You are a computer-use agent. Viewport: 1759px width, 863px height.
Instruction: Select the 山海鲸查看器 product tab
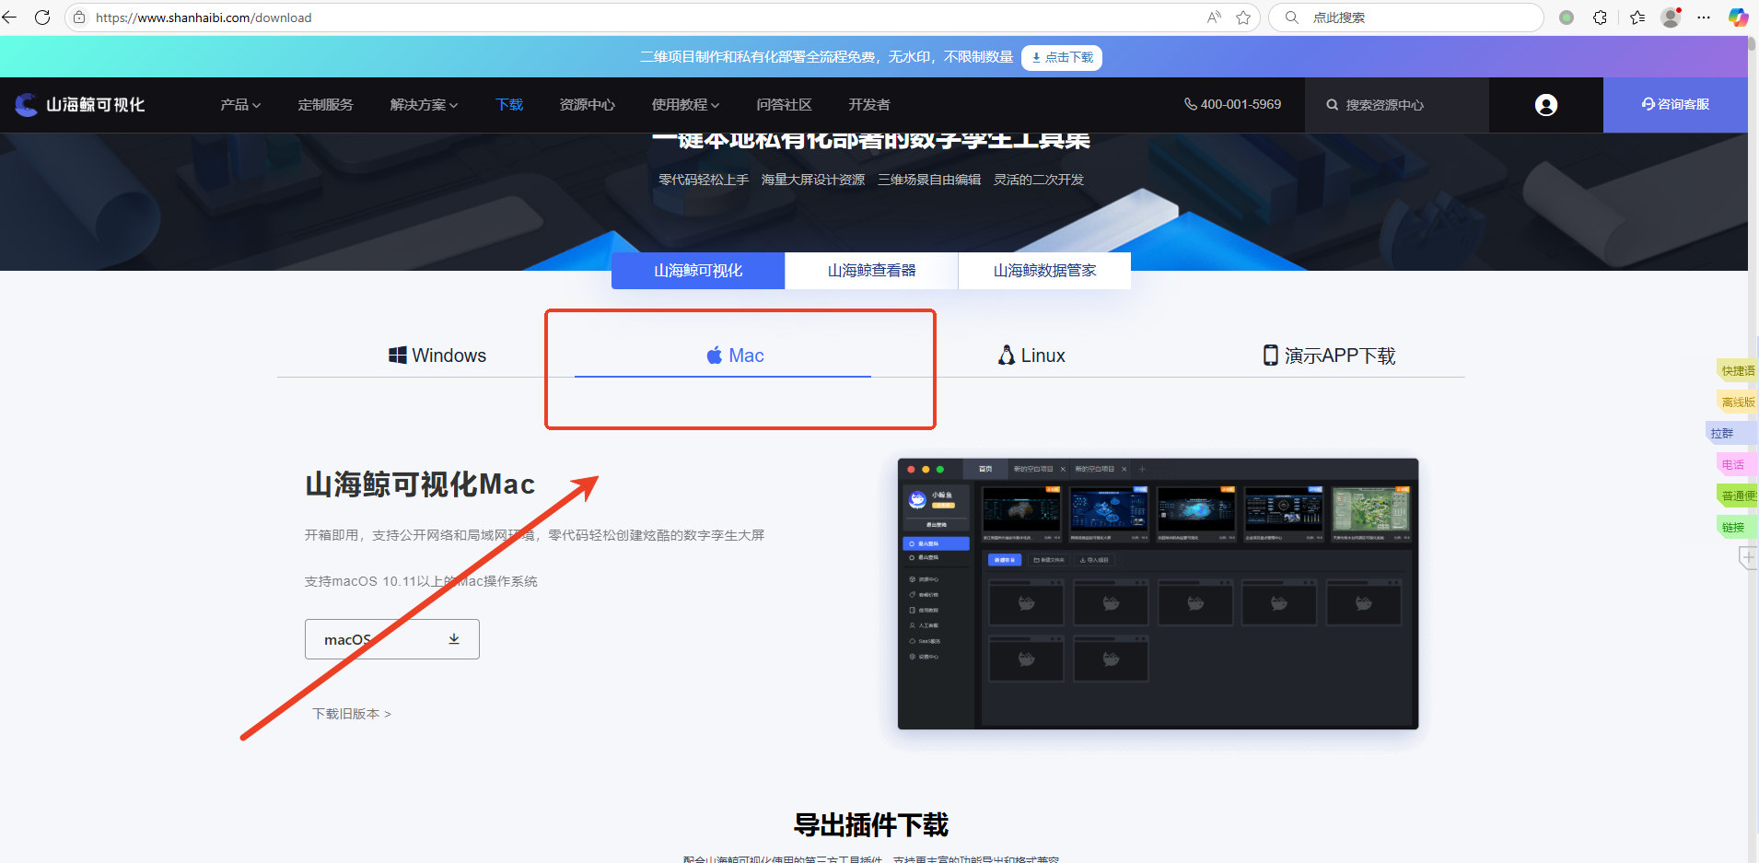[871, 271]
